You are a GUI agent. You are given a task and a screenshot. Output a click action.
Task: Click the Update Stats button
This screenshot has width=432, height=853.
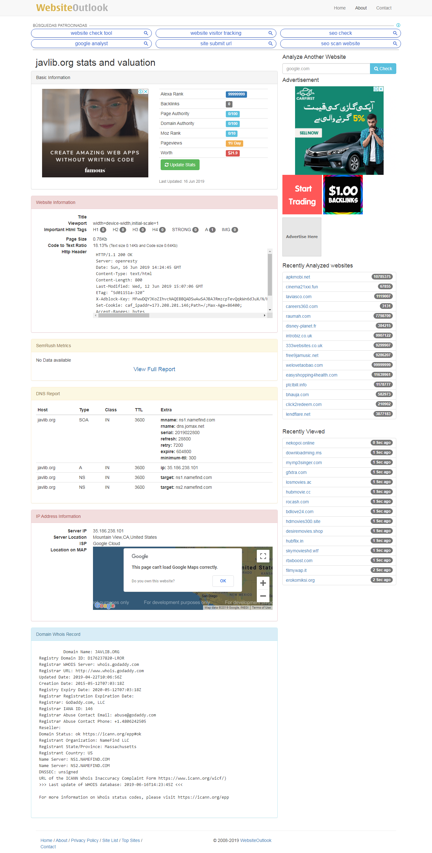(180, 165)
